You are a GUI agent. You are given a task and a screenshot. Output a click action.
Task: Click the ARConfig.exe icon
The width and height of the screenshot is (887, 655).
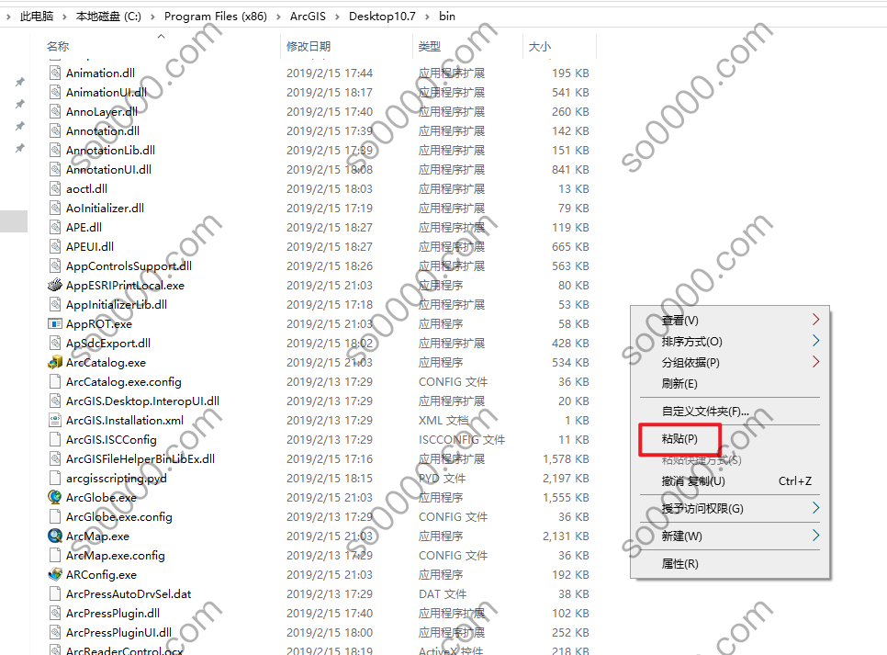click(55, 574)
